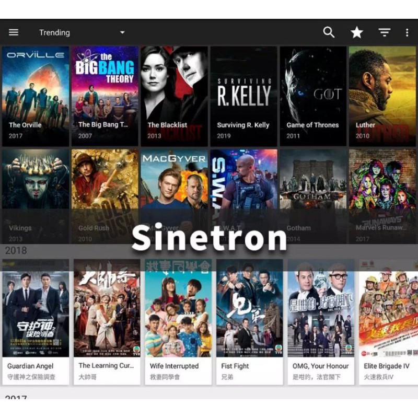The width and height of the screenshot is (418, 418).
Task: Open the Guardian Angel card
Action: (36, 322)
